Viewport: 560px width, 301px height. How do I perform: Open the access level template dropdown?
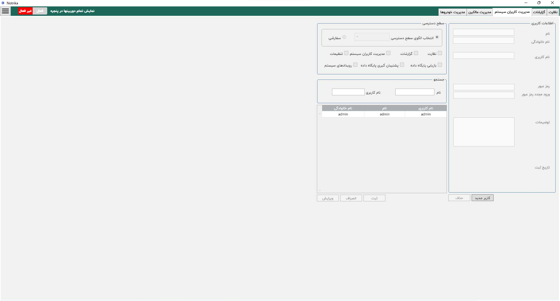click(372, 37)
